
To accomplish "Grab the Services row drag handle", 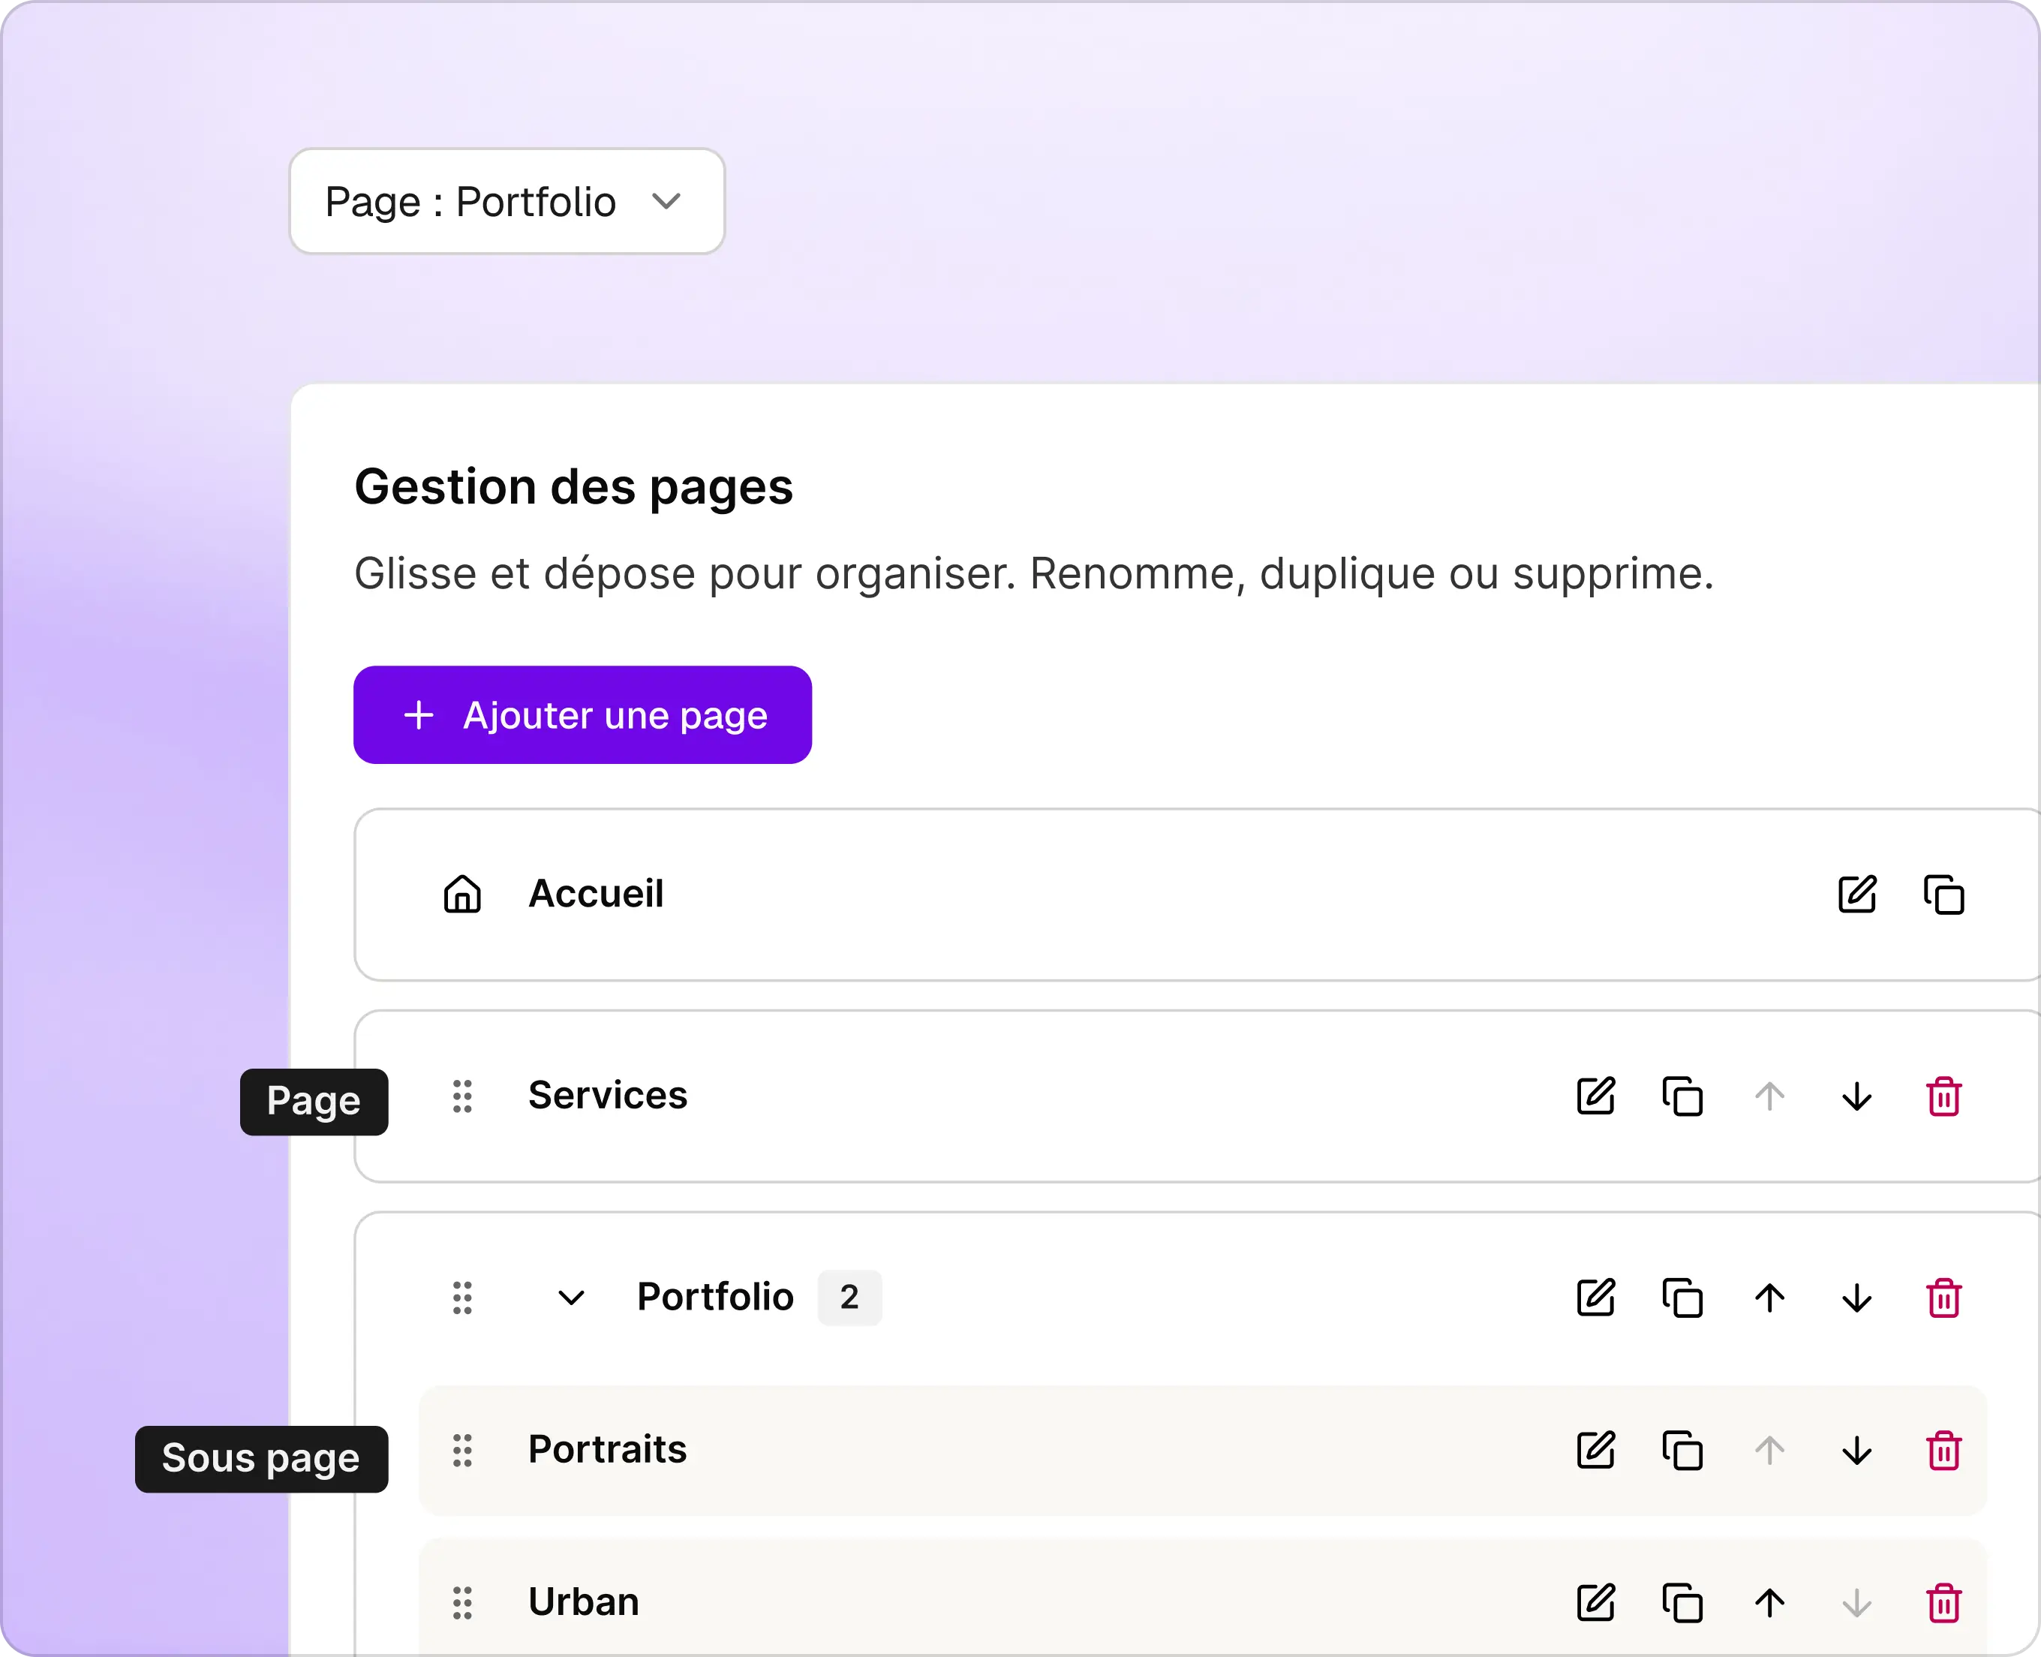I will pyautogui.click(x=463, y=1096).
